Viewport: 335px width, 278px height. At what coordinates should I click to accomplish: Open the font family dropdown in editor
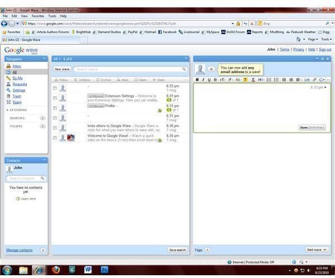(x=231, y=80)
